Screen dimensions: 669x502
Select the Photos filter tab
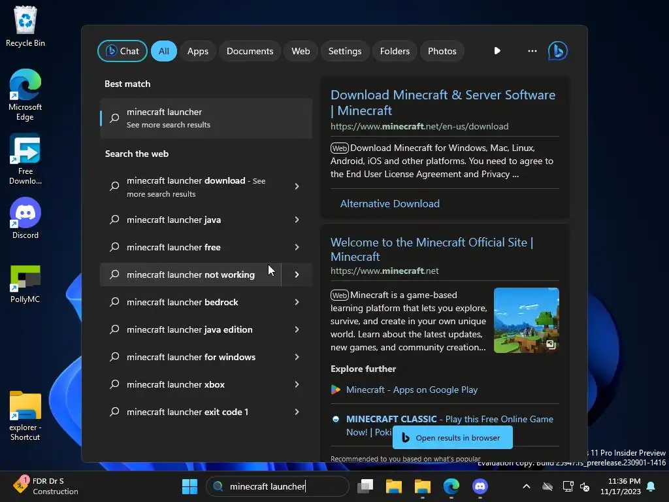(442, 51)
